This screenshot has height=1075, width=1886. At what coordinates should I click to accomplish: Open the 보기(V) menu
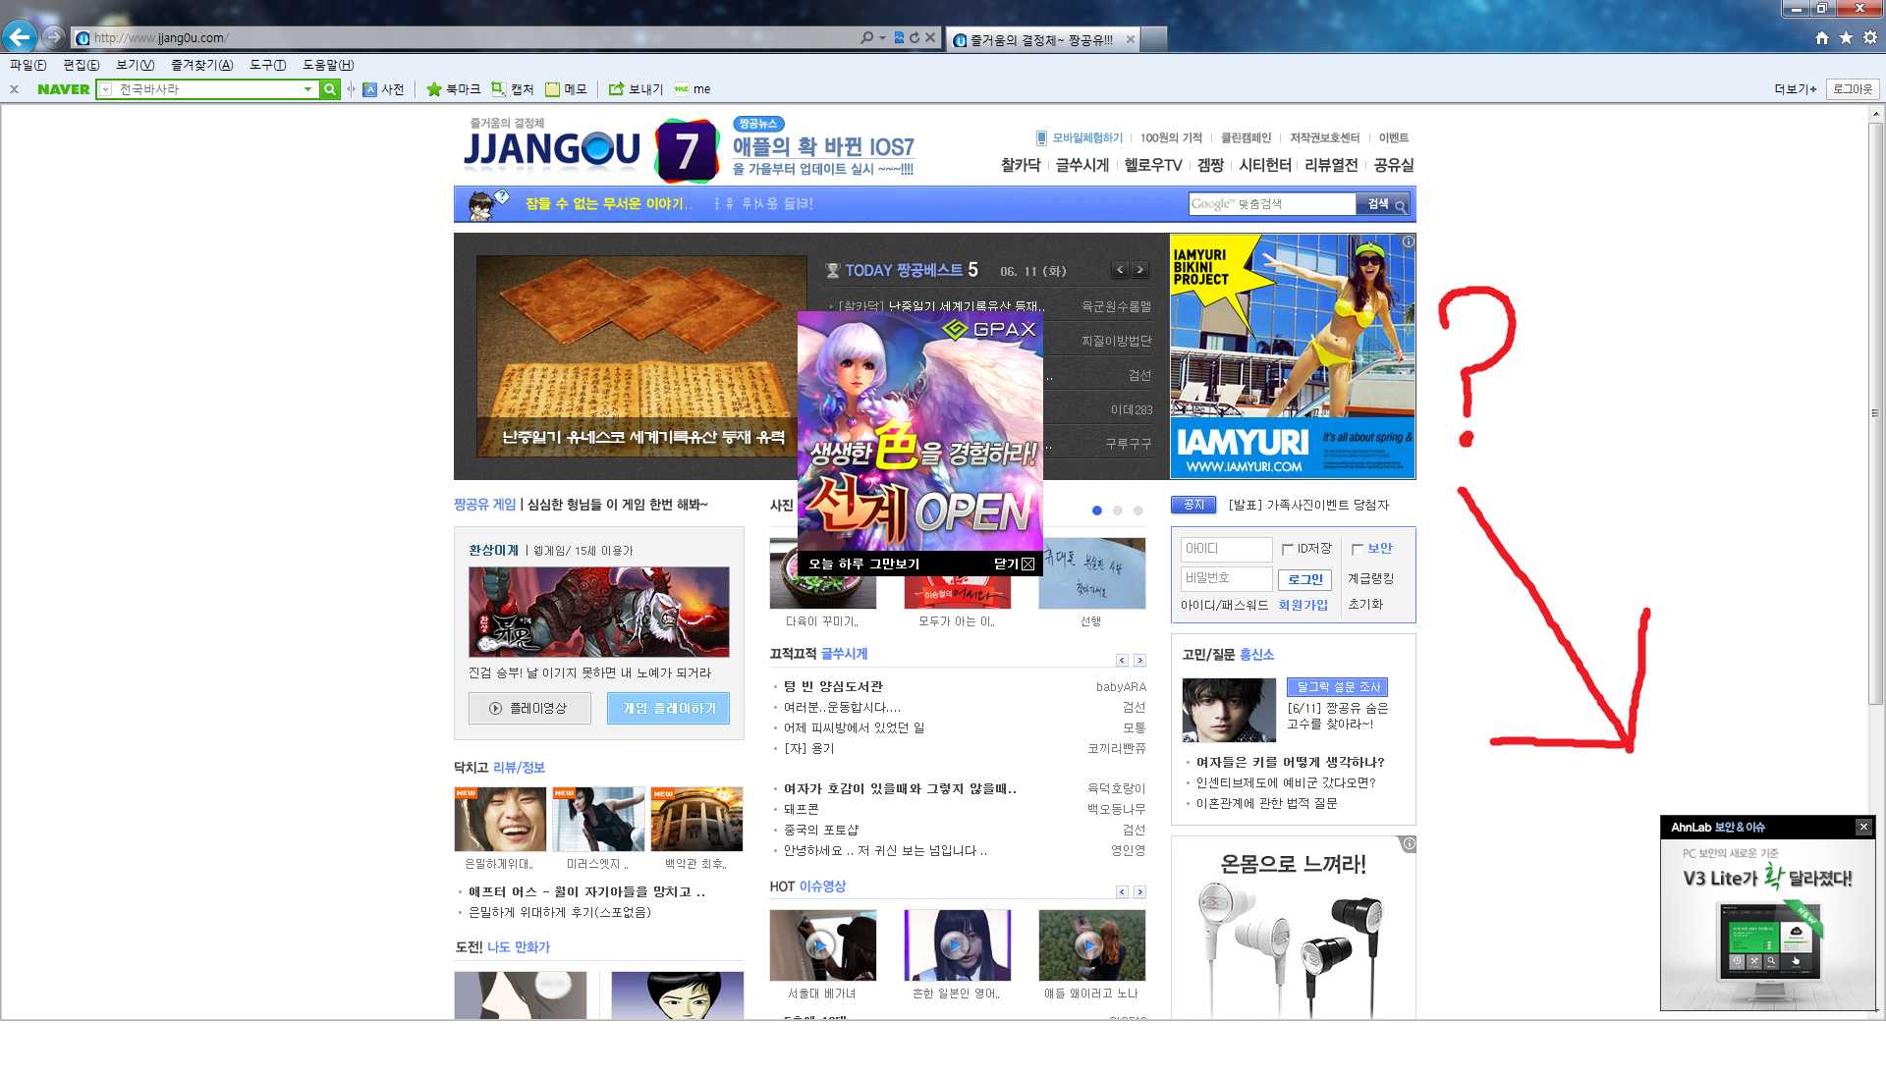pyautogui.click(x=135, y=65)
